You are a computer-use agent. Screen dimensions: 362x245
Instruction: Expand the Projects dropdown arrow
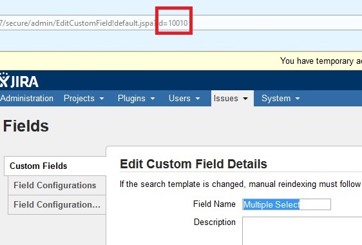pyautogui.click(x=102, y=99)
